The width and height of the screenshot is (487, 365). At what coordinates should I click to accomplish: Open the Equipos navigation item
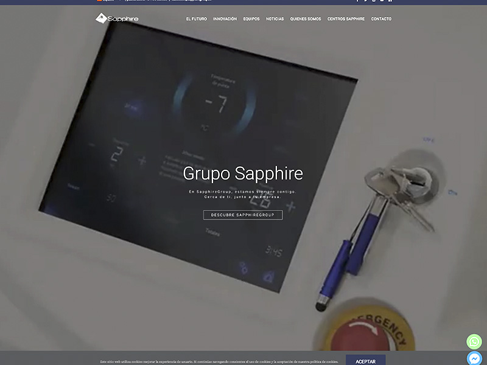251,19
